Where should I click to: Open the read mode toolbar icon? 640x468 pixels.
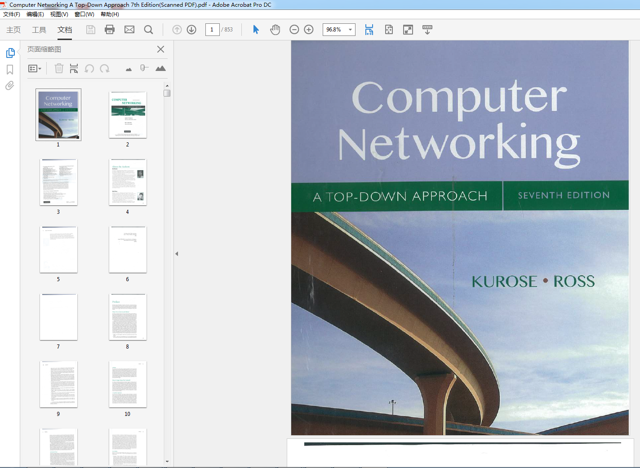(x=427, y=30)
